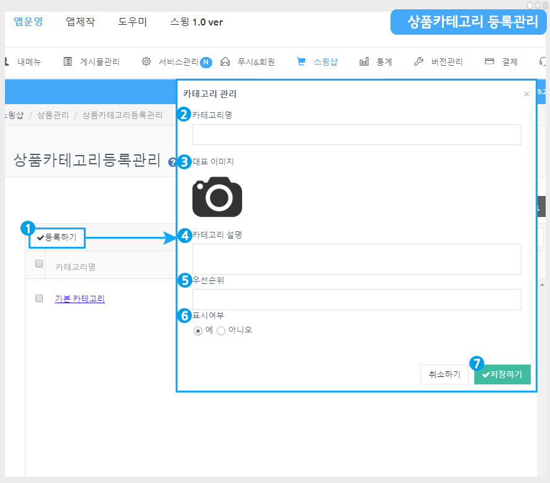The width and height of the screenshot is (550, 483).
Task: Open 서비스관리 gear menu
Action: point(171,62)
